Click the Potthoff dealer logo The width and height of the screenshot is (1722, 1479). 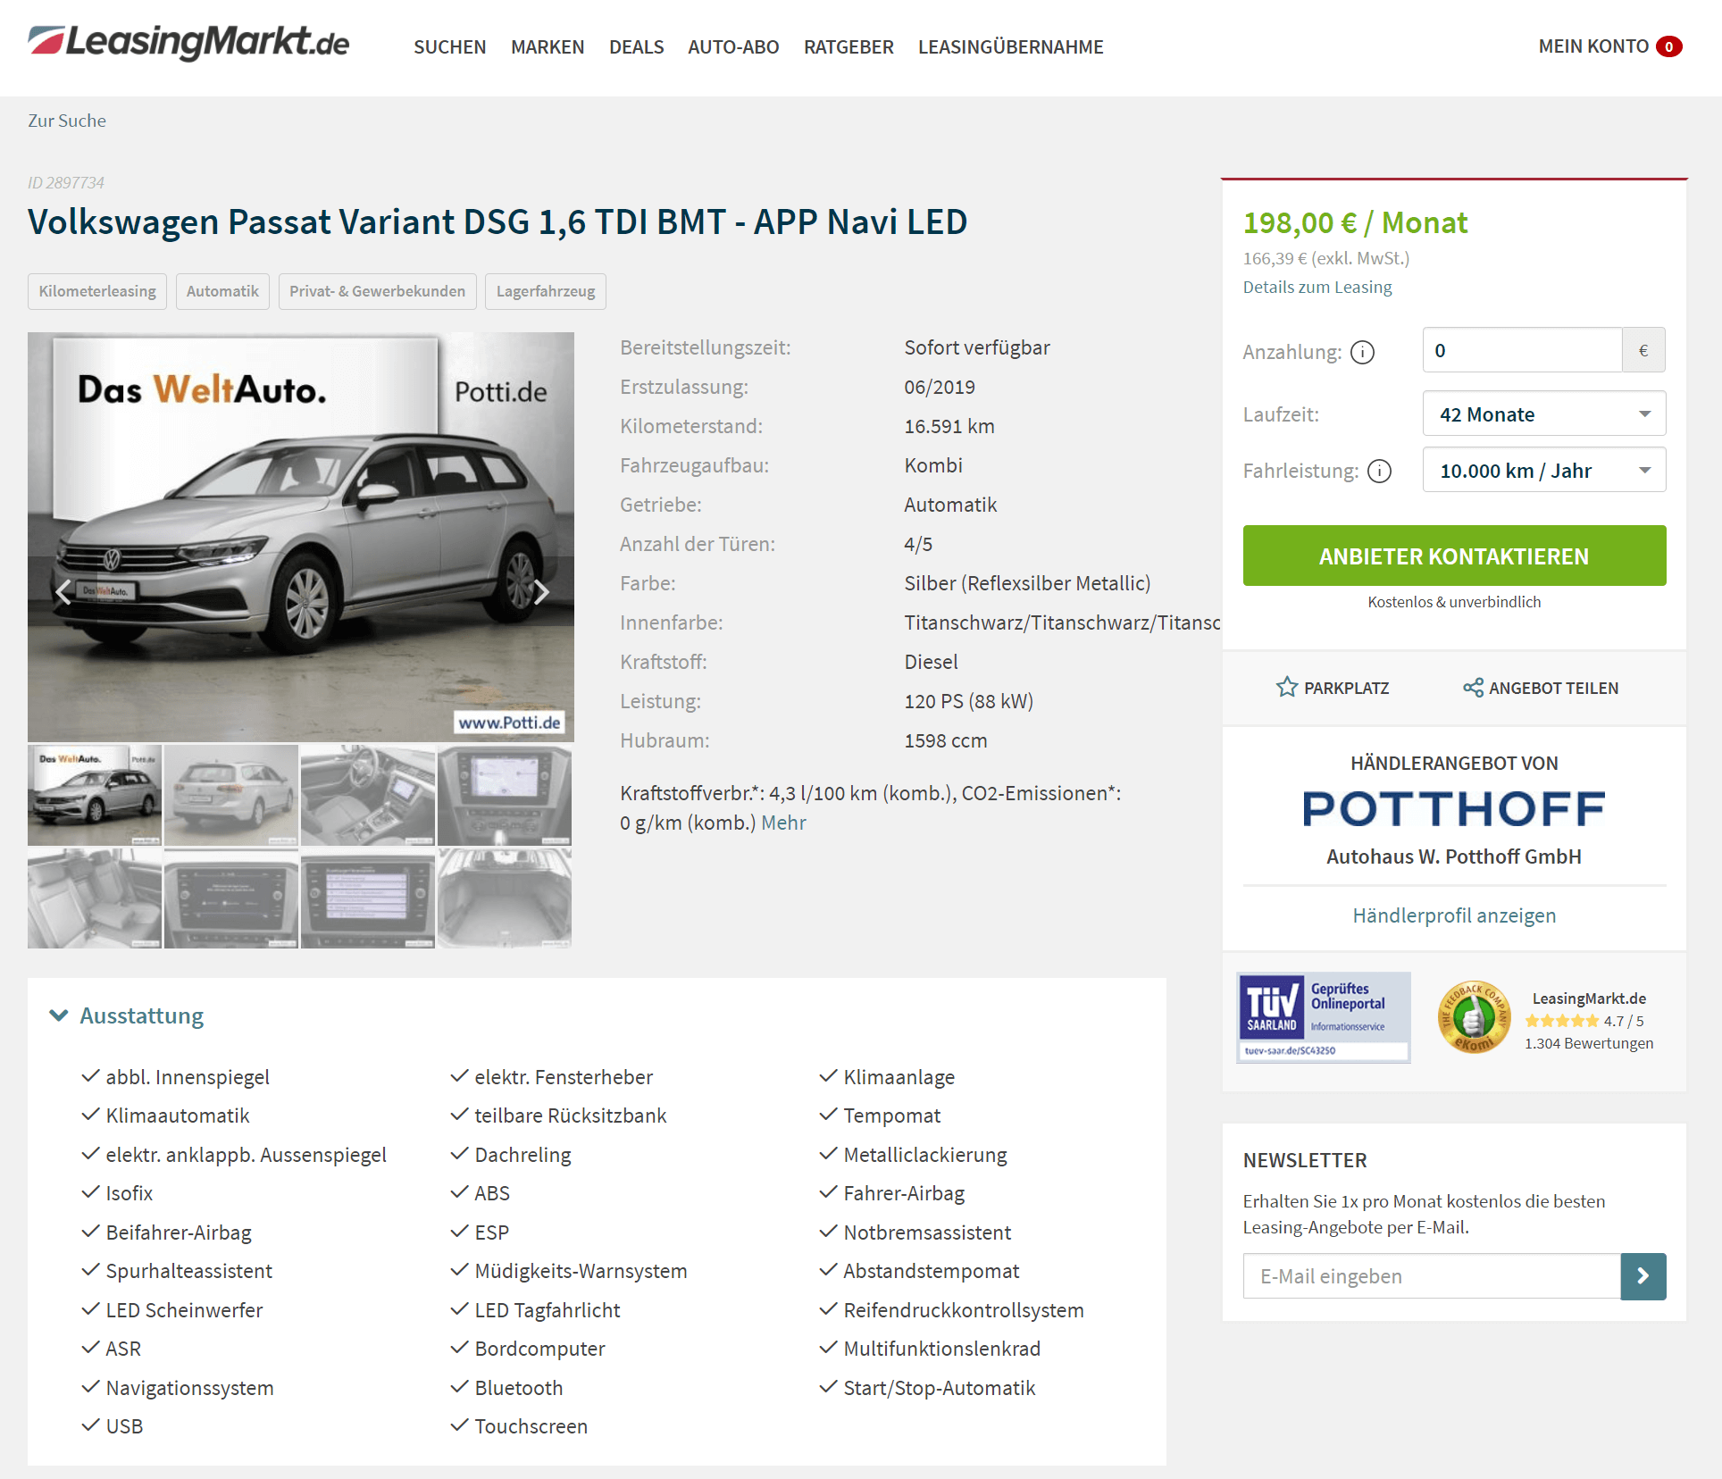point(1454,809)
